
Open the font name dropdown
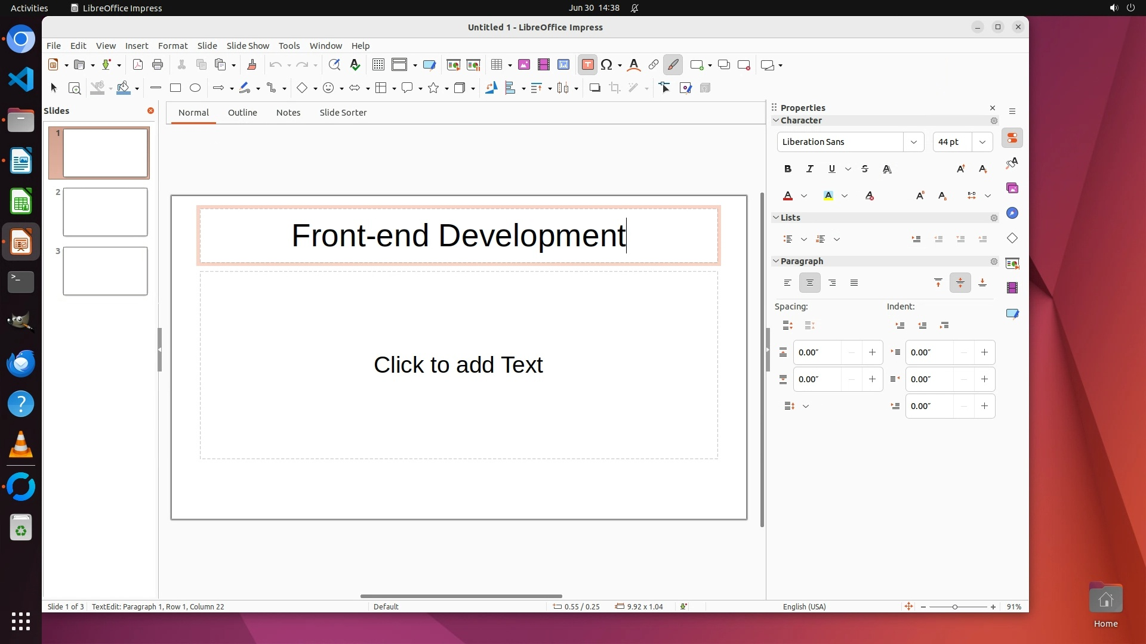(x=913, y=142)
